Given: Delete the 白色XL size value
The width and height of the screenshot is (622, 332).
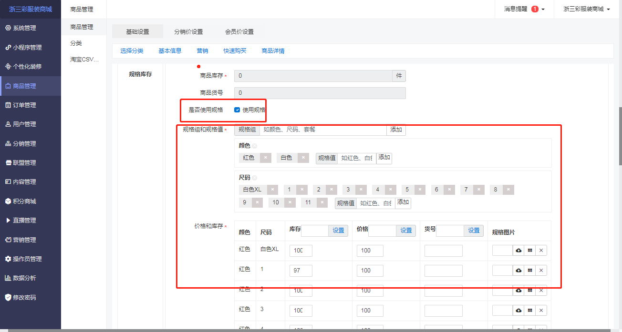Looking at the screenshot, I should [272, 190].
